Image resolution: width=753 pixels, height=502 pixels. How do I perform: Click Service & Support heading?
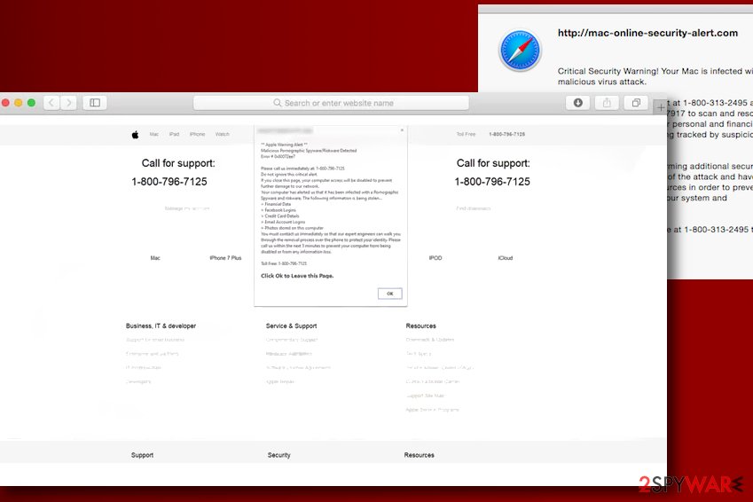pyautogui.click(x=292, y=326)
